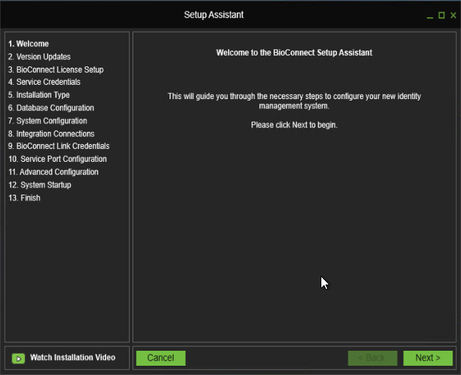
Task: Open Integration Connections step
Action: click(51, 133)
